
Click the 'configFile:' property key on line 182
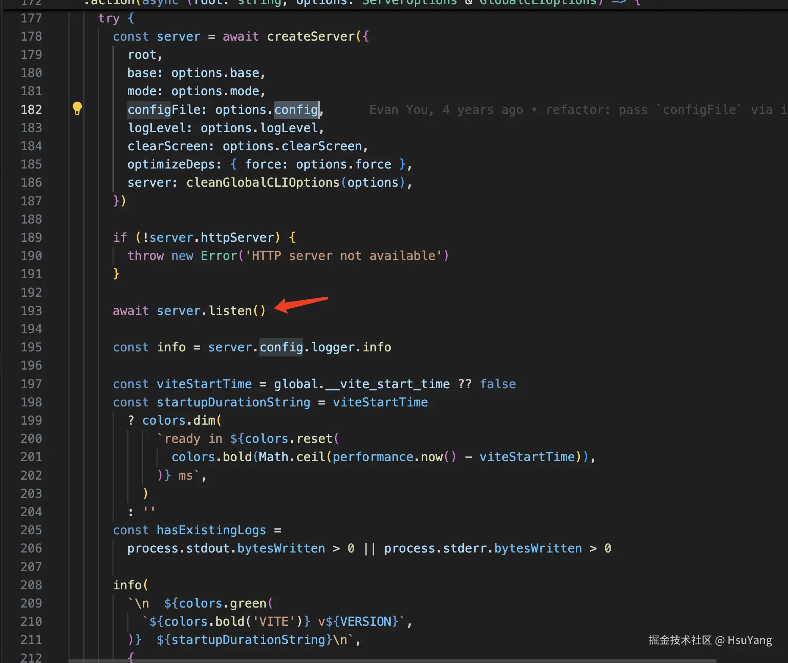[x=168, y=110]
